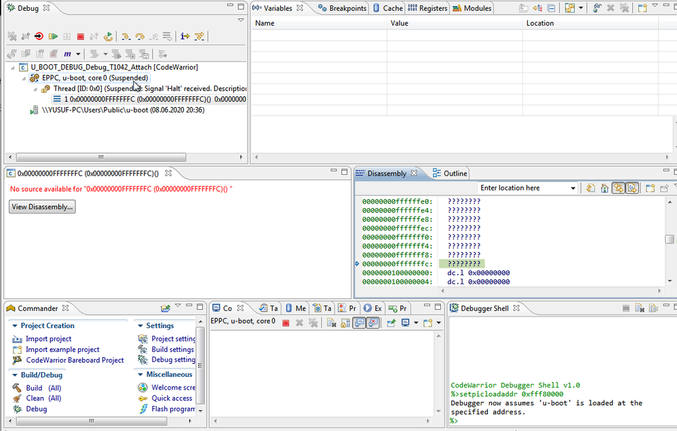
Task: Click the View Disassembly... button
Action: pyautogui.click(x=42, y=207)
